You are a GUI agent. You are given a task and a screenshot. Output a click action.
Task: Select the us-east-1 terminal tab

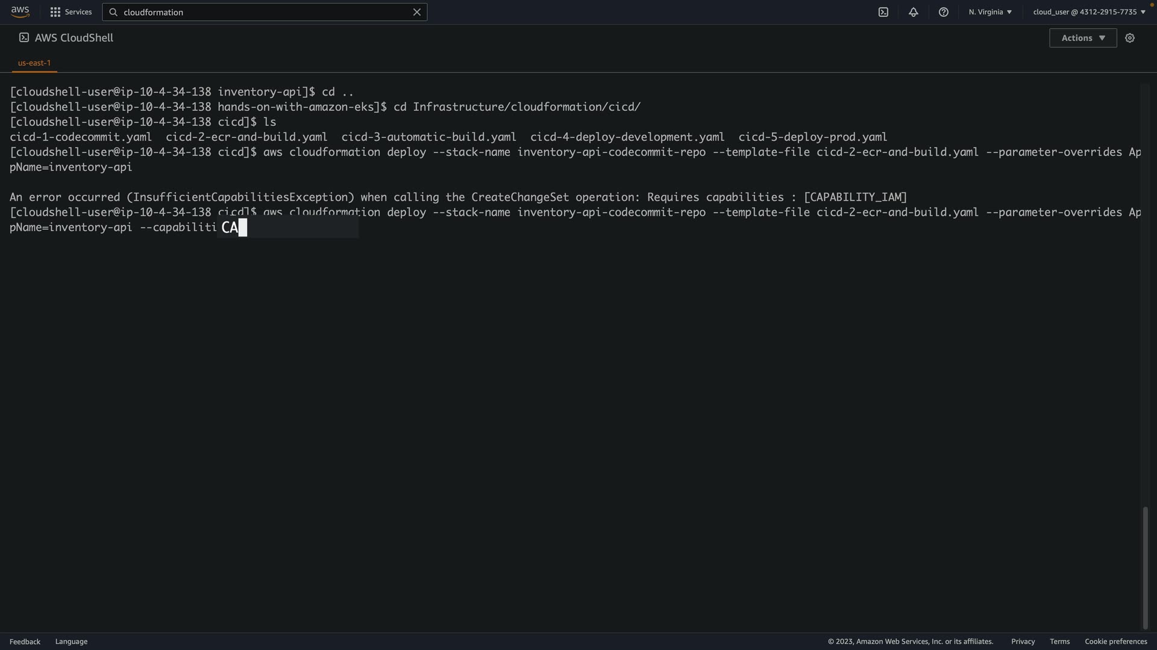coord(34,63)
